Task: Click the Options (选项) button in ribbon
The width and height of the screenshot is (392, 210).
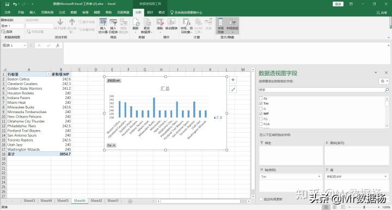Action: 7,32
